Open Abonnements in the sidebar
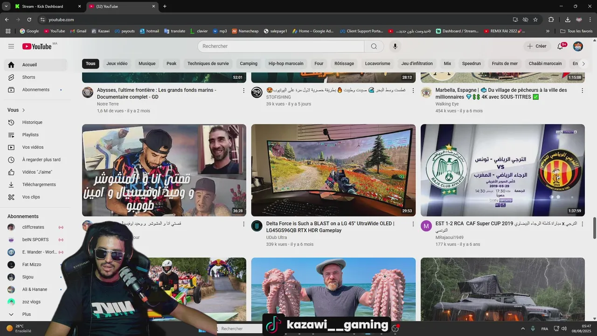 pos(35,90)
